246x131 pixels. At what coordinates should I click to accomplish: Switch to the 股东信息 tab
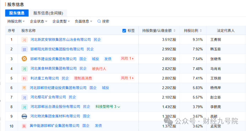click(x=17, y=13)
